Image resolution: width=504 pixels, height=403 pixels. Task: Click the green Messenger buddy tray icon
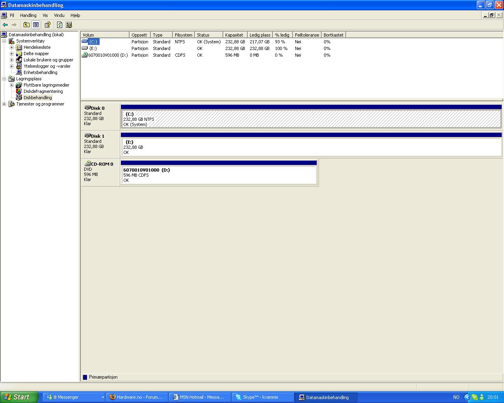pos(482,397)
